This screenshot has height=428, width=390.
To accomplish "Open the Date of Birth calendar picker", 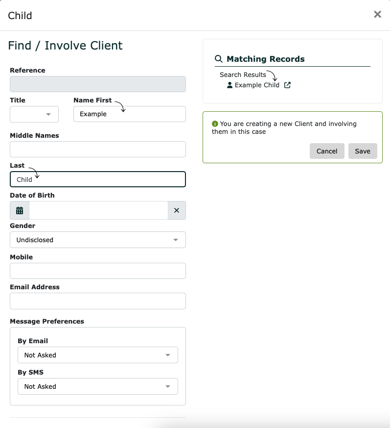I will 20,210.
